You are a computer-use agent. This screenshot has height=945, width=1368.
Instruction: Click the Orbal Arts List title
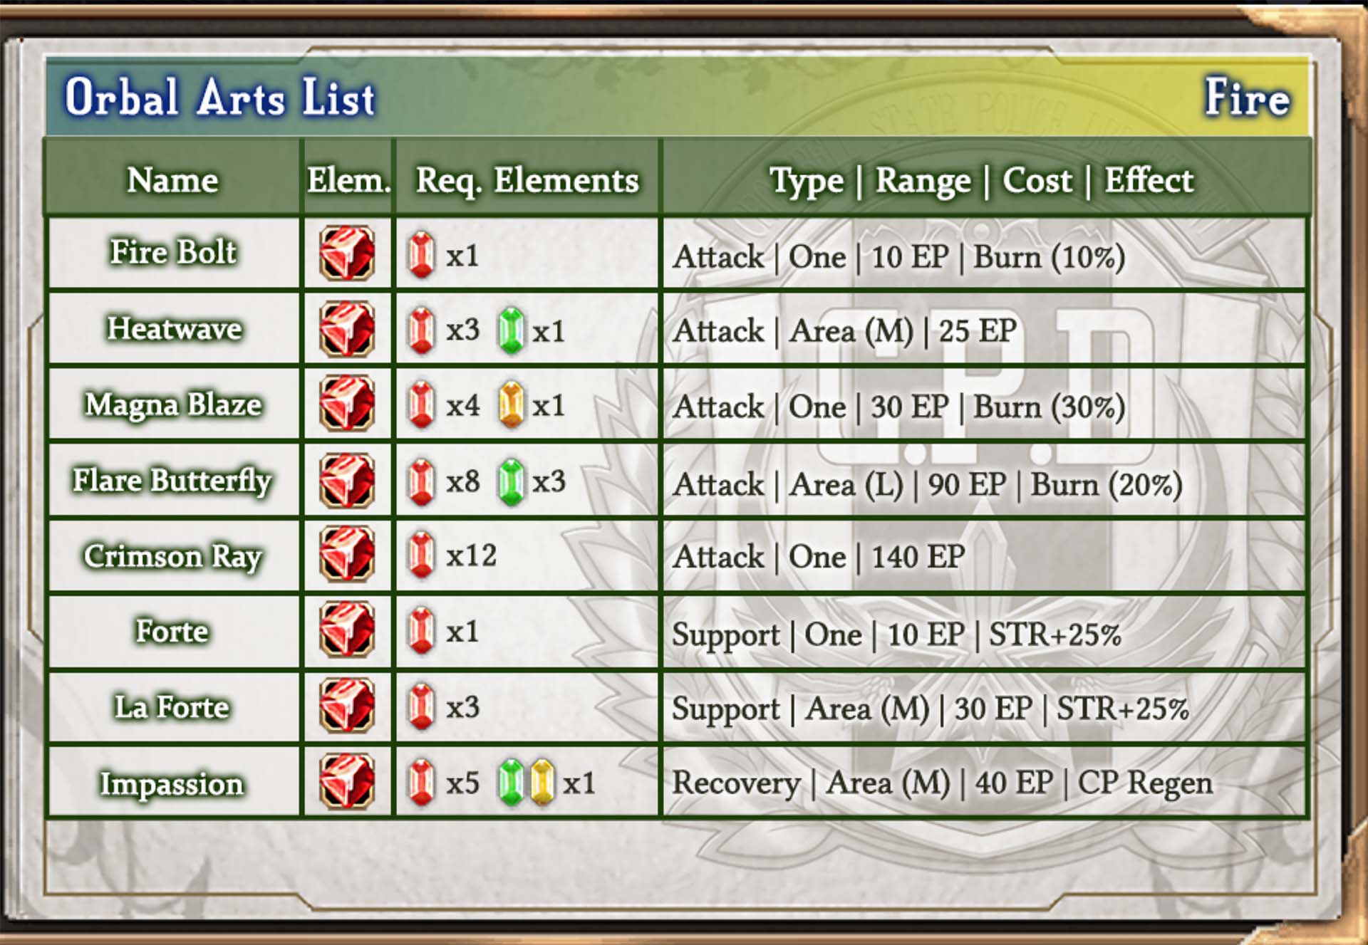[x=220, y=97]
